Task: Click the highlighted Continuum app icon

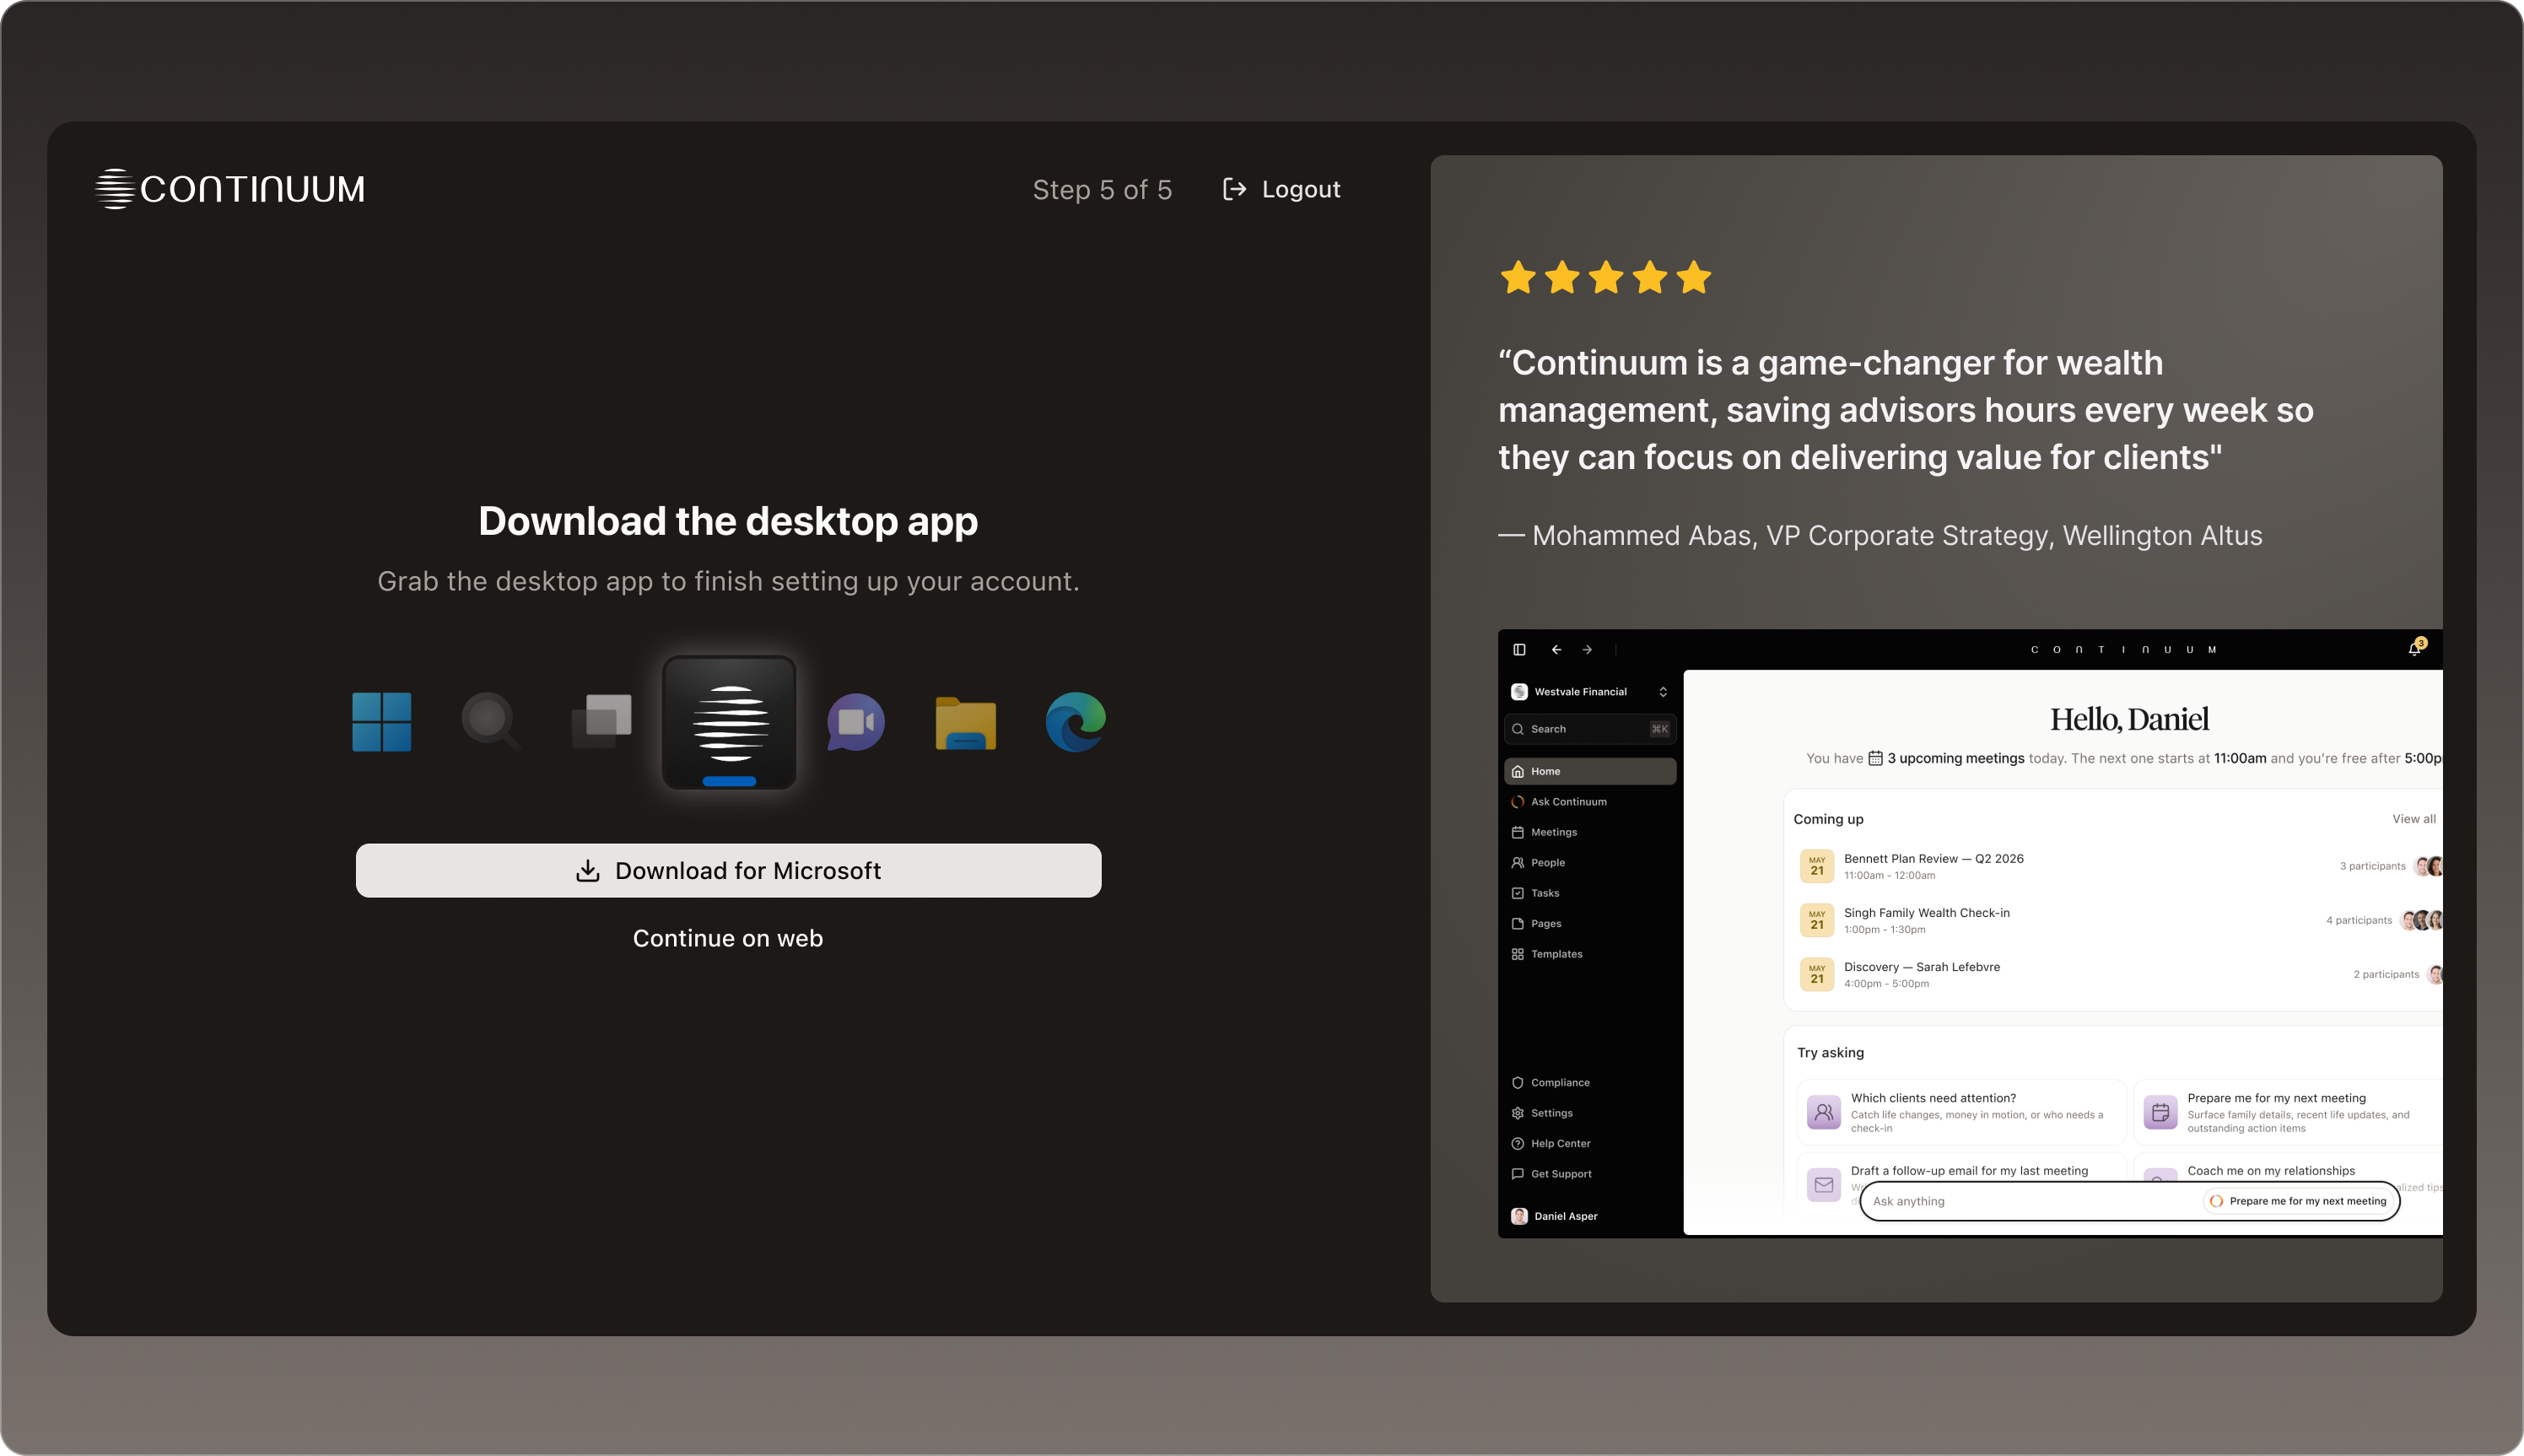Action: click(x=729, y=722)
